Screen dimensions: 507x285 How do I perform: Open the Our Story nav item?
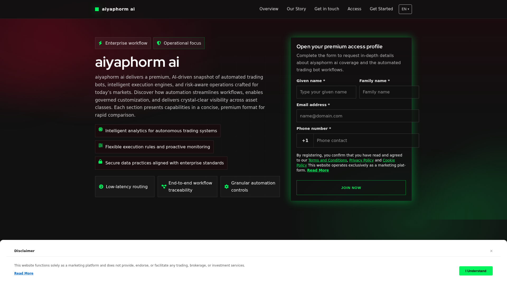point(296,9)
